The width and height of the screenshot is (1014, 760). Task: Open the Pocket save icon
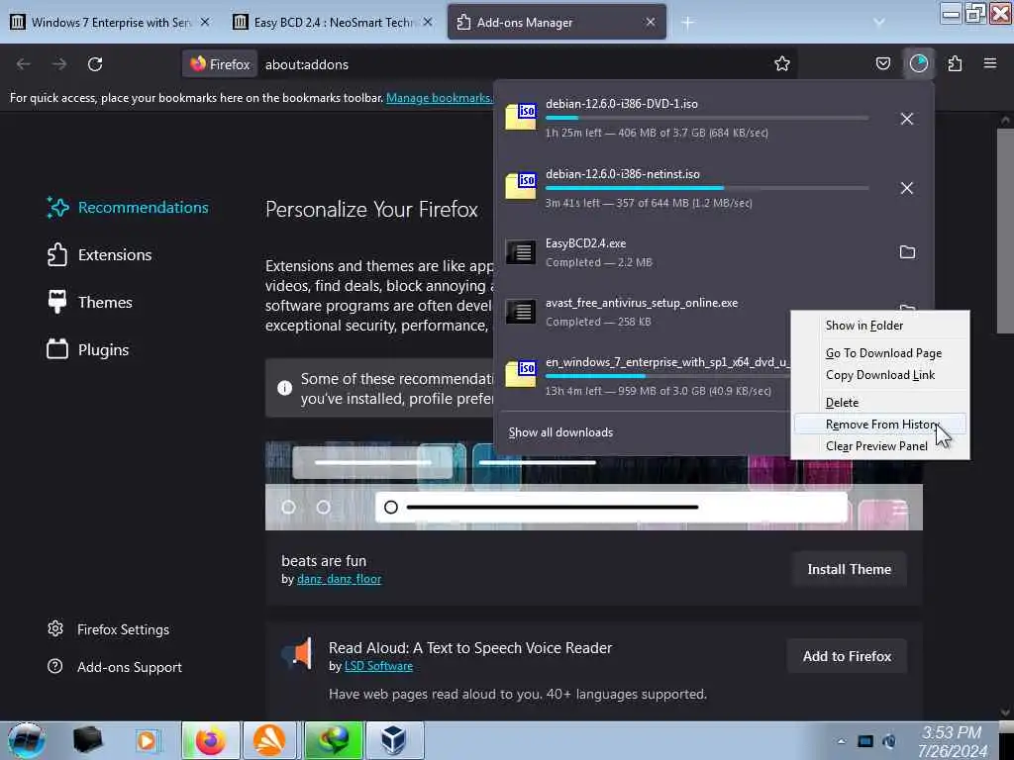point(882,64)
